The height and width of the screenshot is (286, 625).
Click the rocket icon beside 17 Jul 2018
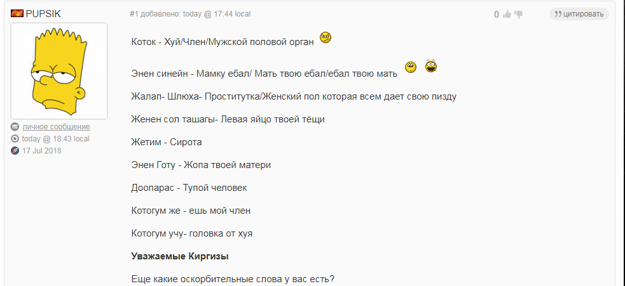(15, 151)
